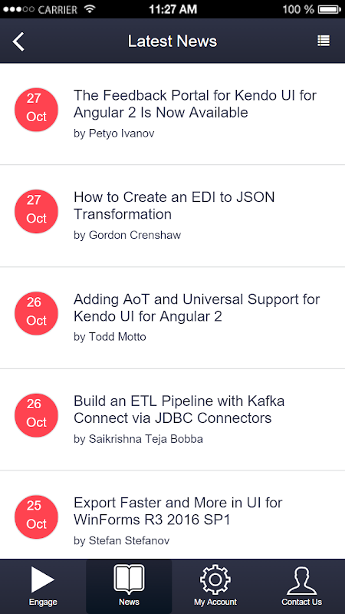Viewport: 345px width, 614px height.
Task: Tap the Latest News header title
Action: point(172,41)
